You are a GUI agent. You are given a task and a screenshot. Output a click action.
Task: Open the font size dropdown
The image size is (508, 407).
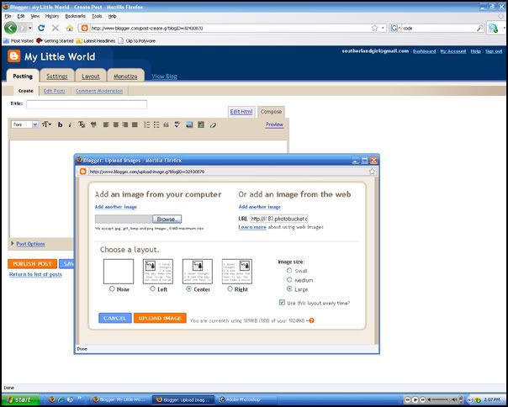click(x=46, y=124)
